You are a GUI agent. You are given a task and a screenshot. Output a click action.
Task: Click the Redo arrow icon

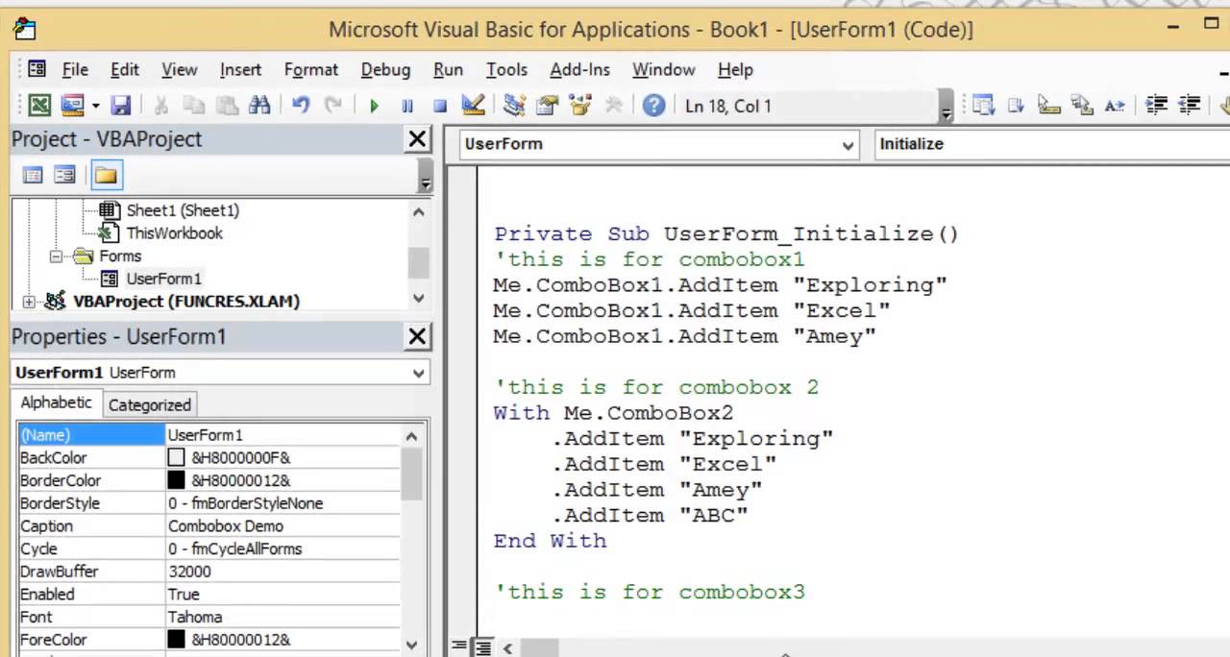tap(333, 106)
